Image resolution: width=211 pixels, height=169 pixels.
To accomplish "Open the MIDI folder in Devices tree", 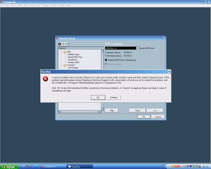I will pos(65,52).
